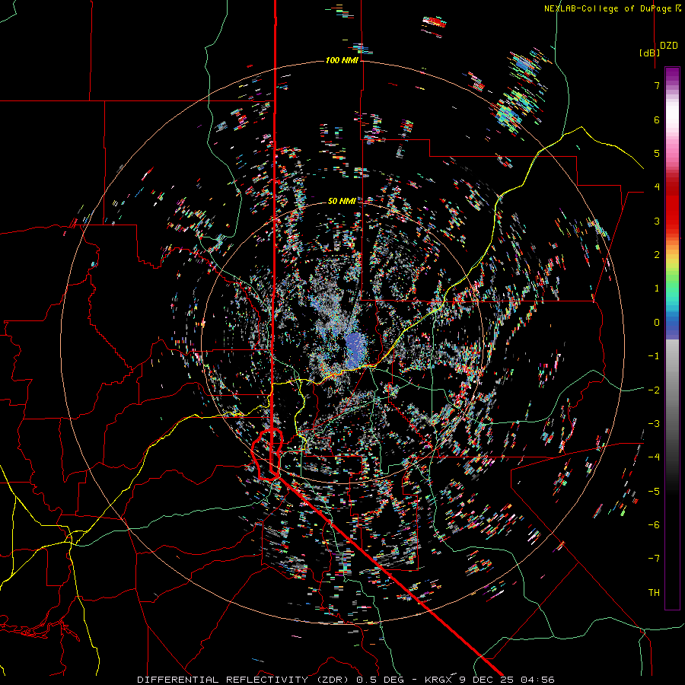Click the -4 value on the scale

[x=654, y=457]
